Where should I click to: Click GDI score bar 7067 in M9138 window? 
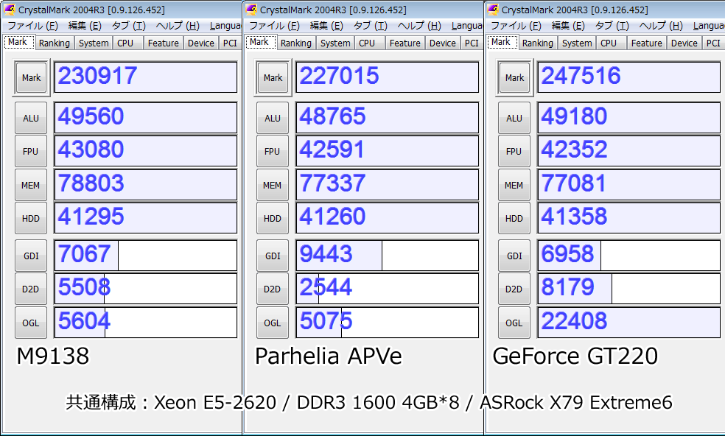[146, 256]
